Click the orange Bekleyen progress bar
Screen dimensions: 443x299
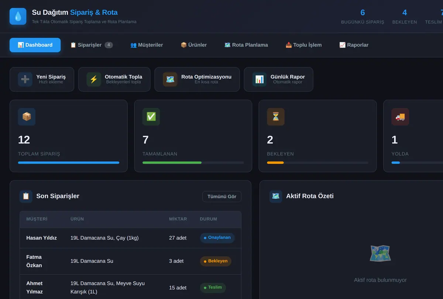coord(275,163)
